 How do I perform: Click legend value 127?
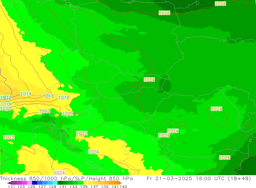tap(42, 186)
